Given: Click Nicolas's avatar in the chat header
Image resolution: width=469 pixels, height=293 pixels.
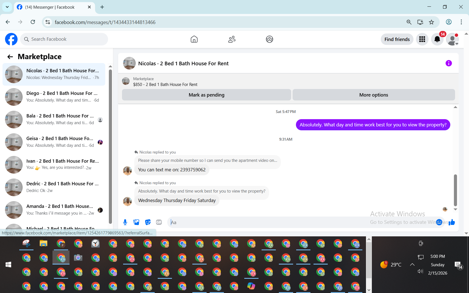Looking at the screenshot, I should coord(129,63).
